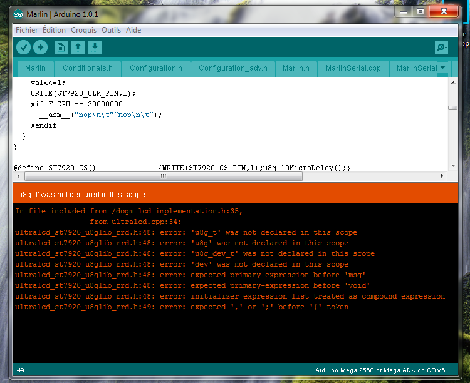Open the tab list dropdown arrow
The image size is (470, 383).
[442, 68]
